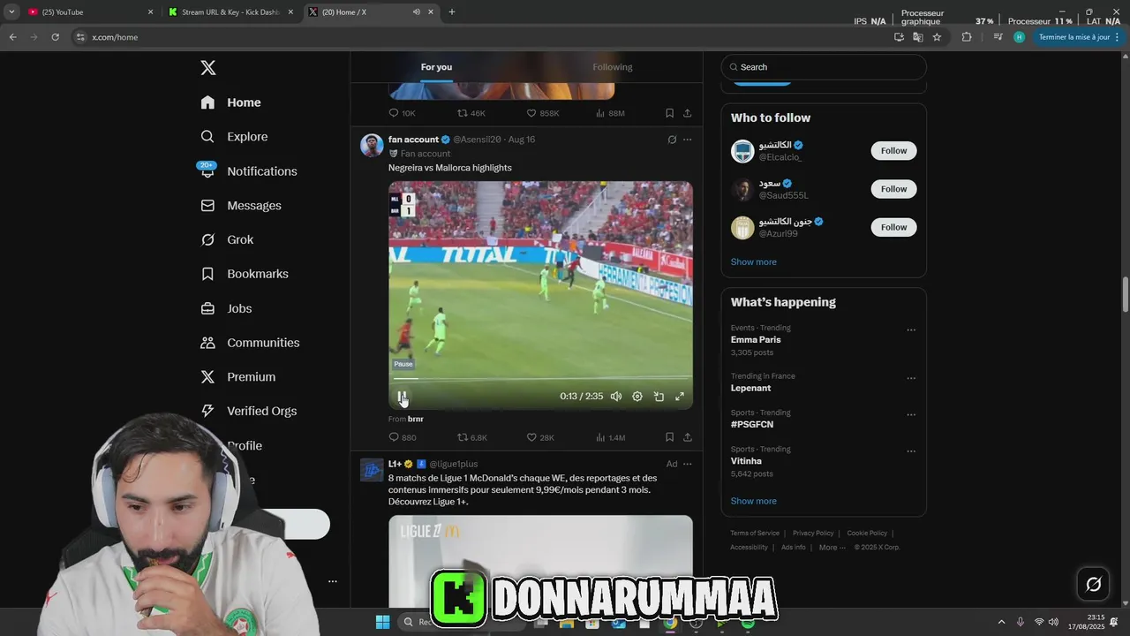
Task: View analytics for fan account post, 1.4M
Action: 610,437
